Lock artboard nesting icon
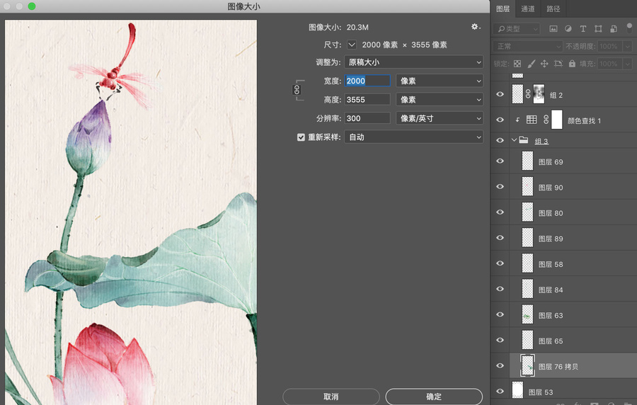Viewport: 637px width, 405px height. point(558,64)
